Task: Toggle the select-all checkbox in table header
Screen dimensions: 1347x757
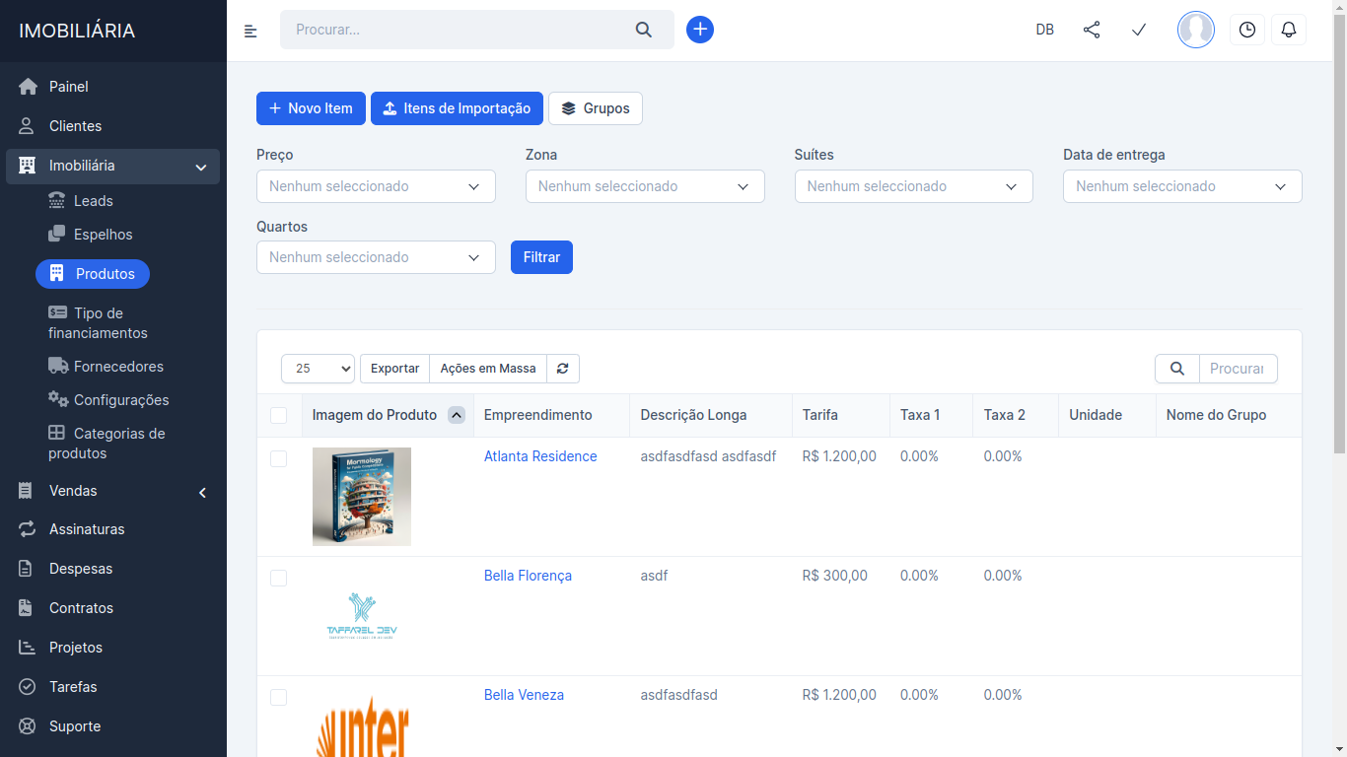Action: [278, 416]
